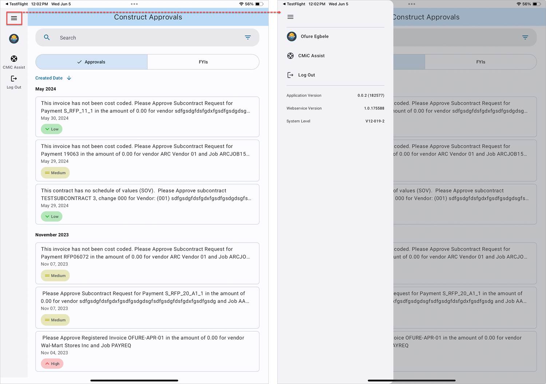Select Medium priority chip on Payment 19063 card
Viewport: 546px width, 384px height.
55,173
